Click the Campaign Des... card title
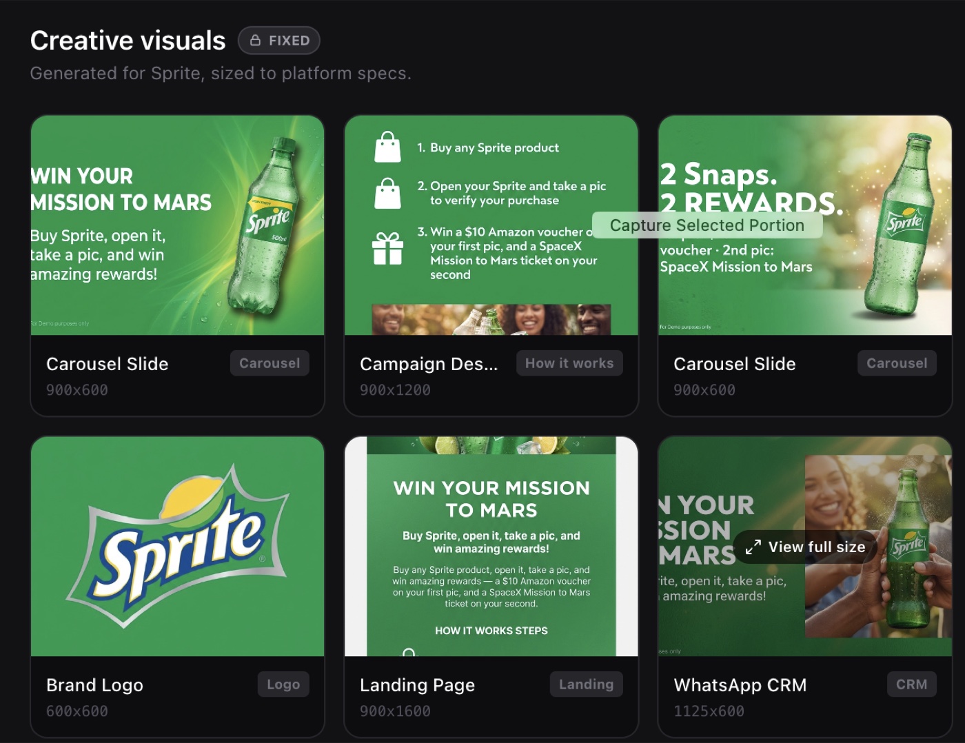 [429, 364]
